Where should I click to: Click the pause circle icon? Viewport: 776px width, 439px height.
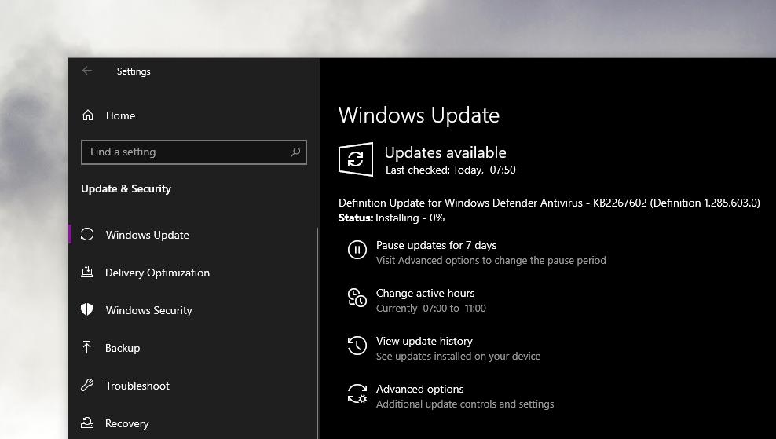(x=357, y=250)
